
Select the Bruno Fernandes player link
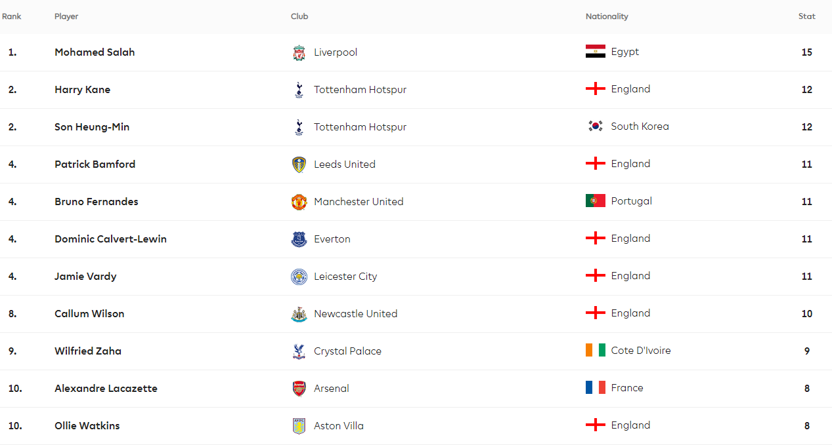[97, 202]
